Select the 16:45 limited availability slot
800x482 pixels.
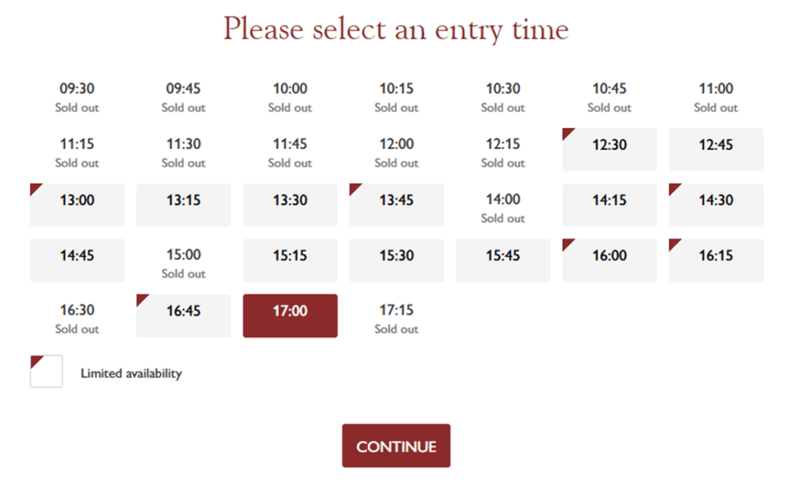pyautogui.click(x=184, y=316)
